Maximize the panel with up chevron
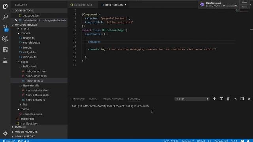 coord(235,99)
